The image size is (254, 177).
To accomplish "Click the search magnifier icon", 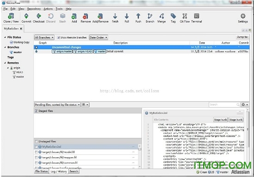I will [238, 105].
